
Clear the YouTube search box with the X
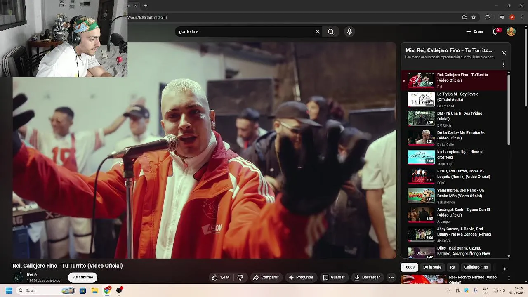pos(318,31)
